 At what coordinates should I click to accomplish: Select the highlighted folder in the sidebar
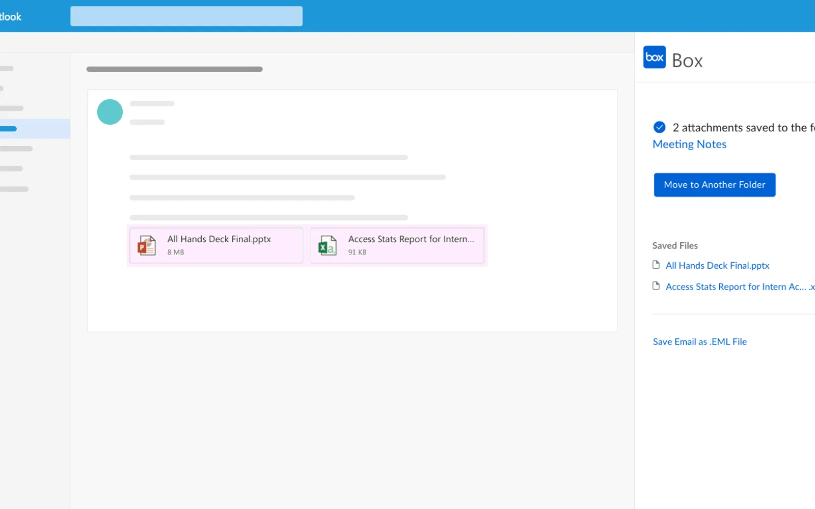pyautogui.click(x=35, y=129)
